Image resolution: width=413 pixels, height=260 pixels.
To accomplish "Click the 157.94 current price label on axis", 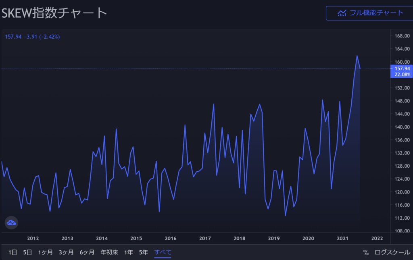I will point(403,69).
